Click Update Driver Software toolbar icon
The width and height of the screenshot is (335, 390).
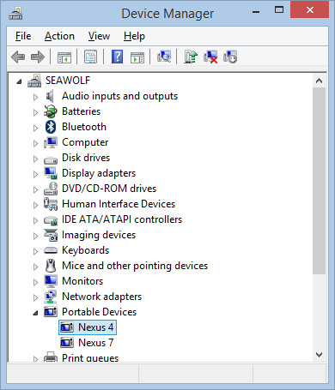[x=191, y=57]
